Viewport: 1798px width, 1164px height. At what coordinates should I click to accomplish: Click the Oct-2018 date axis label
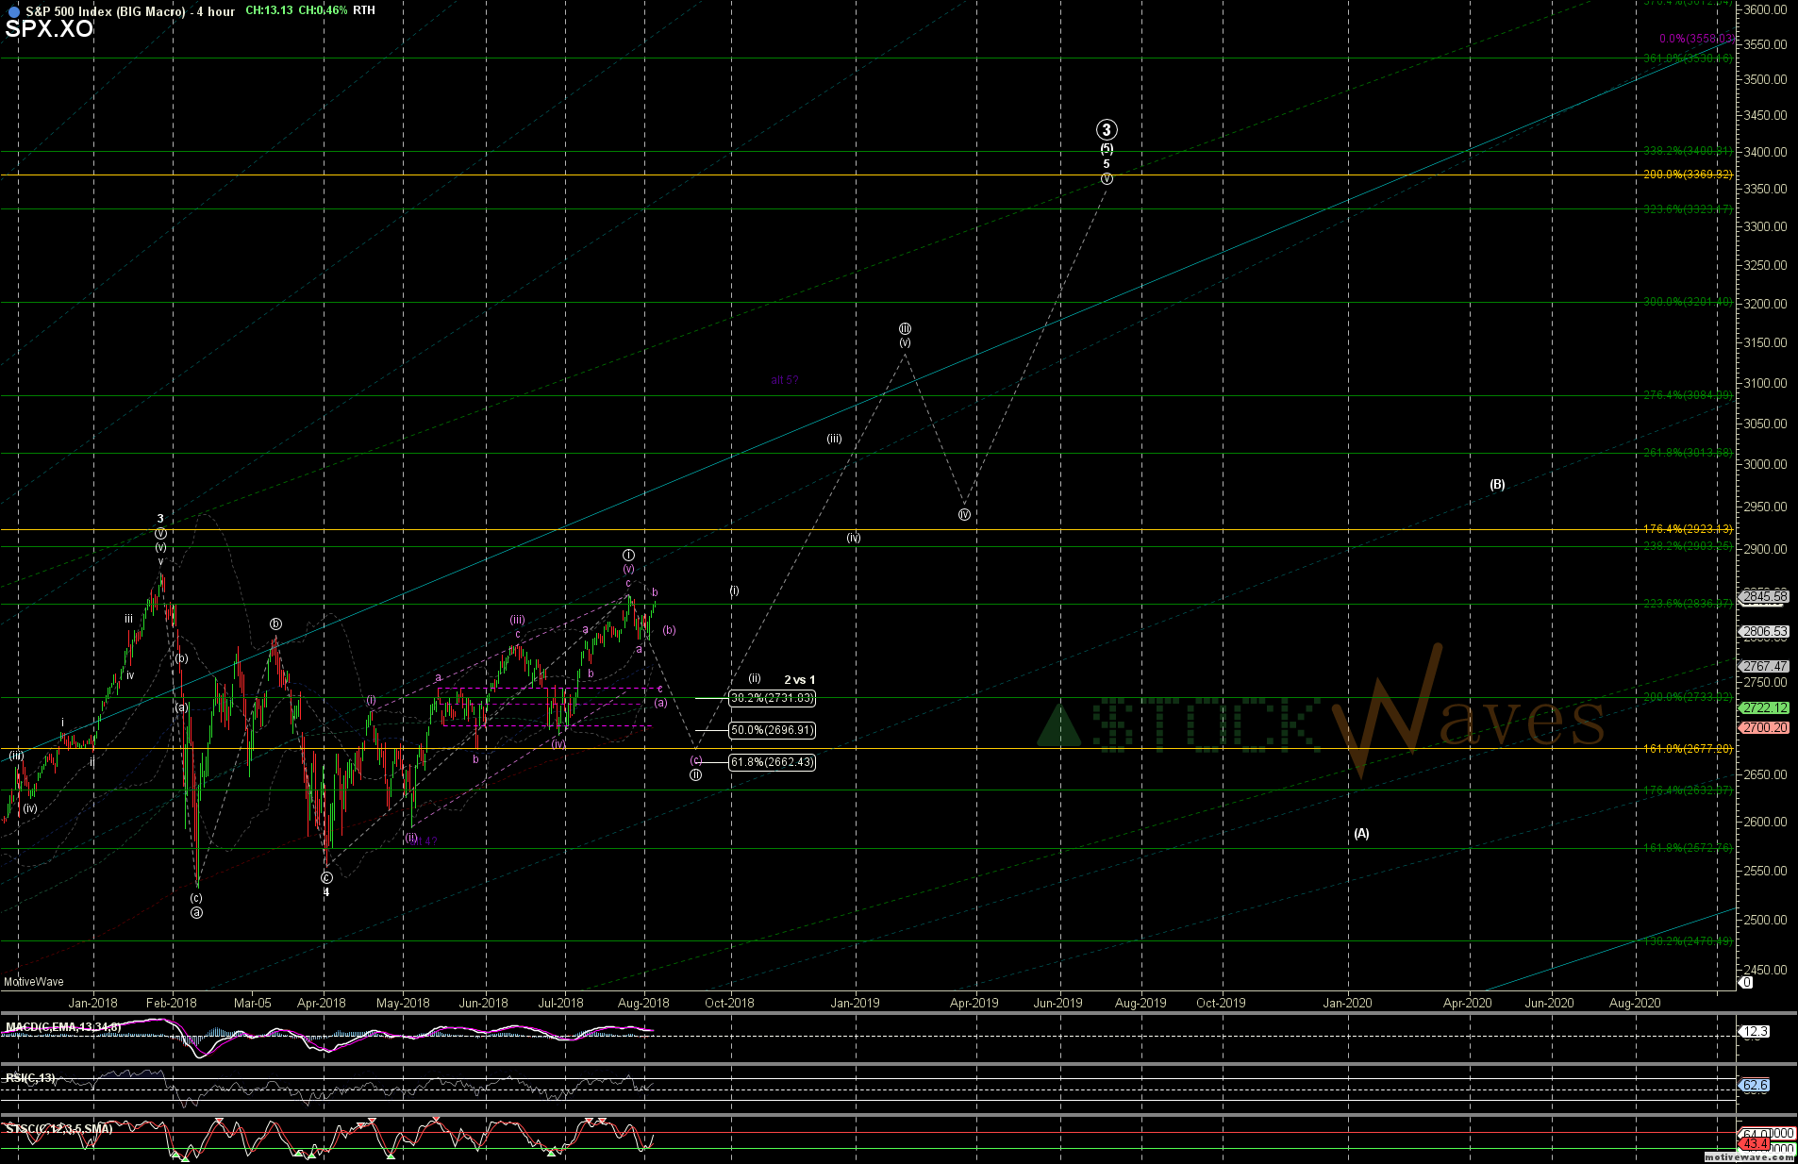(x=729, y=1003)
